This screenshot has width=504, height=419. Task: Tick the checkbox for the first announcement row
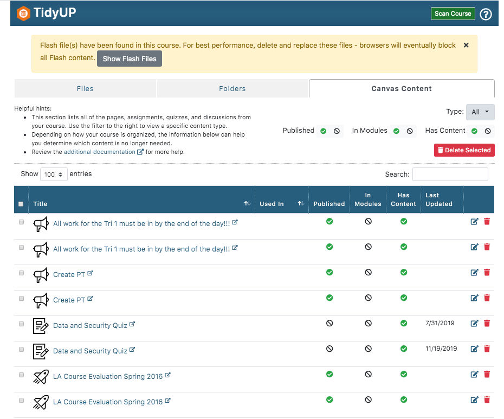point(22,222)
